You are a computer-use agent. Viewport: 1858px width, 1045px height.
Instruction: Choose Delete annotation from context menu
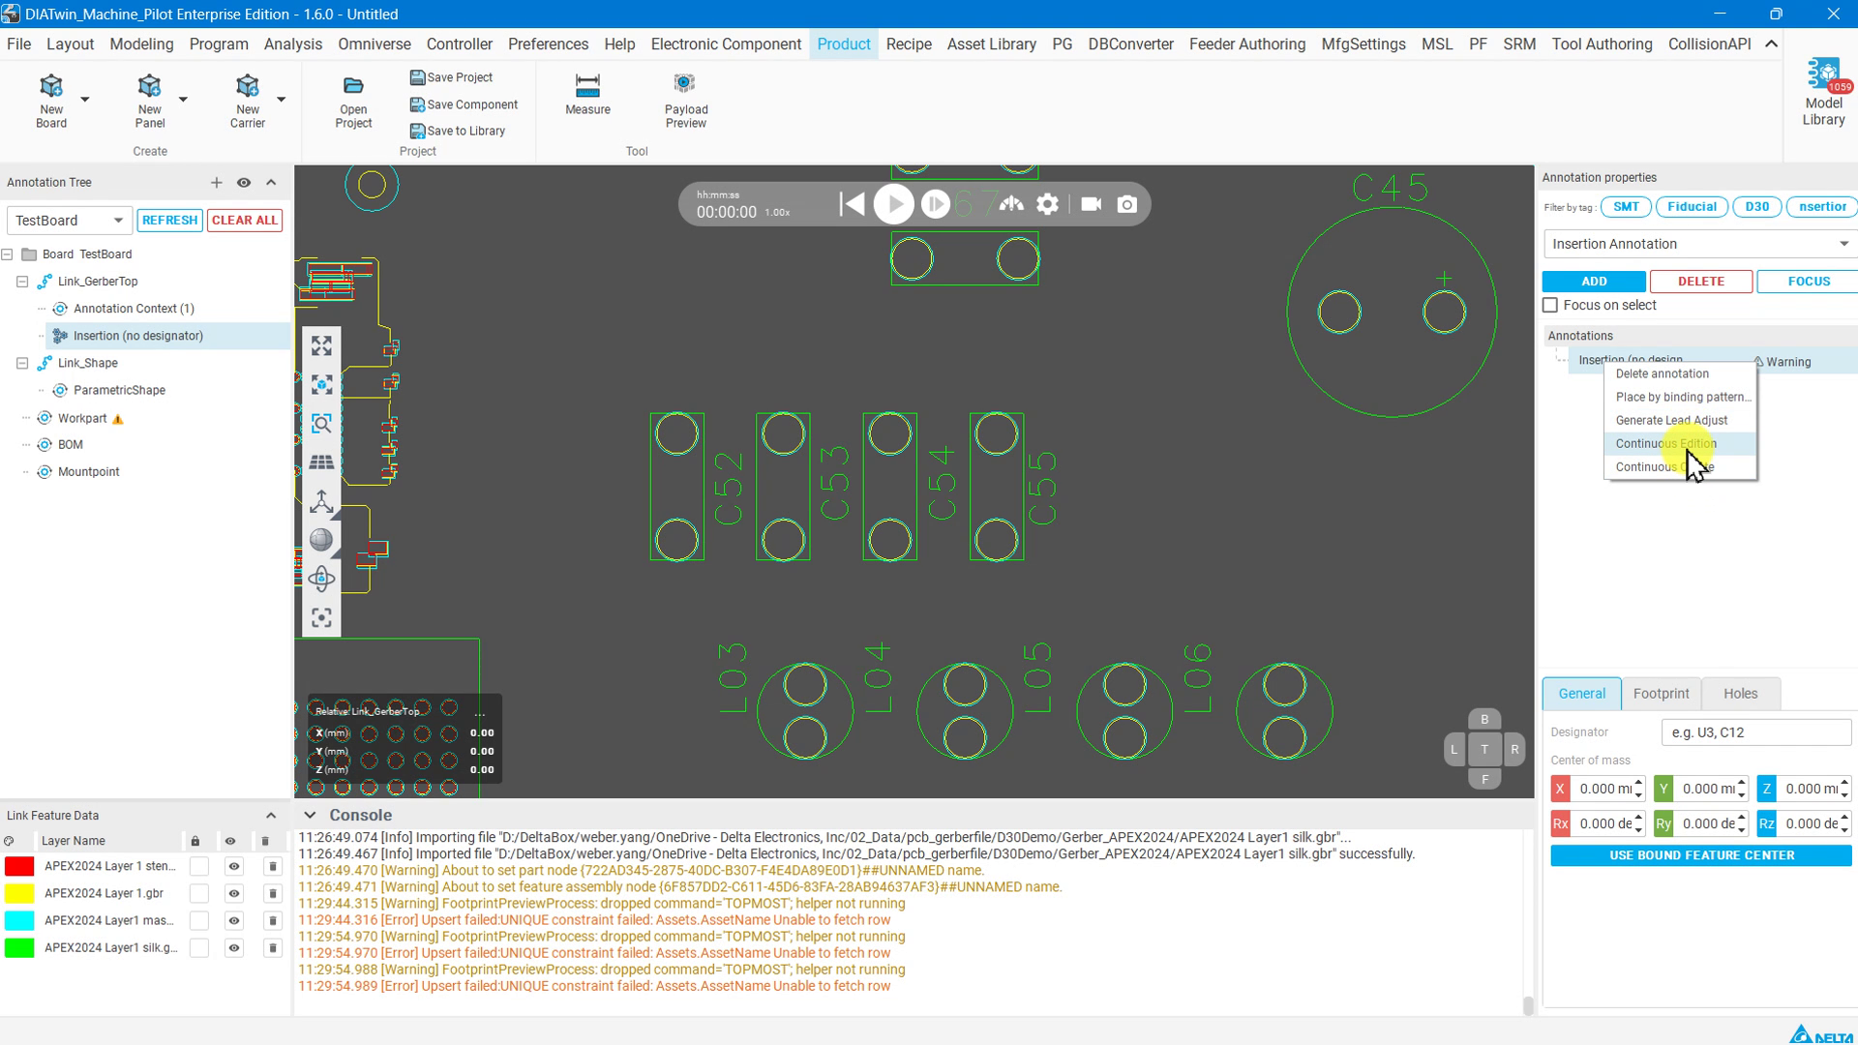(x=1681, y=373)
